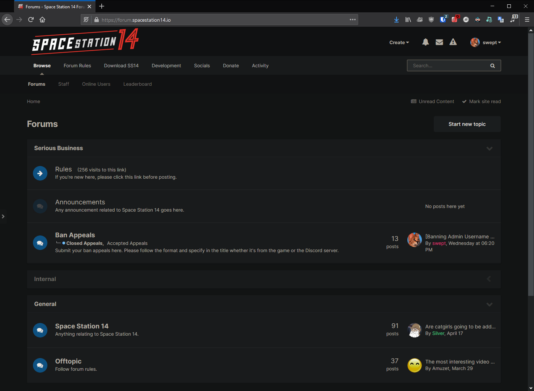Open the notifications bell icon

(425, 42)
